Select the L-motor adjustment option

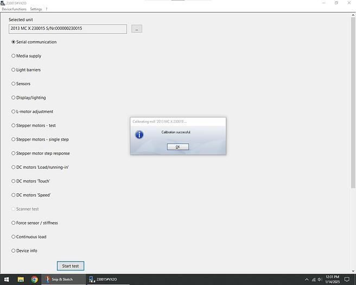point(14,112)
